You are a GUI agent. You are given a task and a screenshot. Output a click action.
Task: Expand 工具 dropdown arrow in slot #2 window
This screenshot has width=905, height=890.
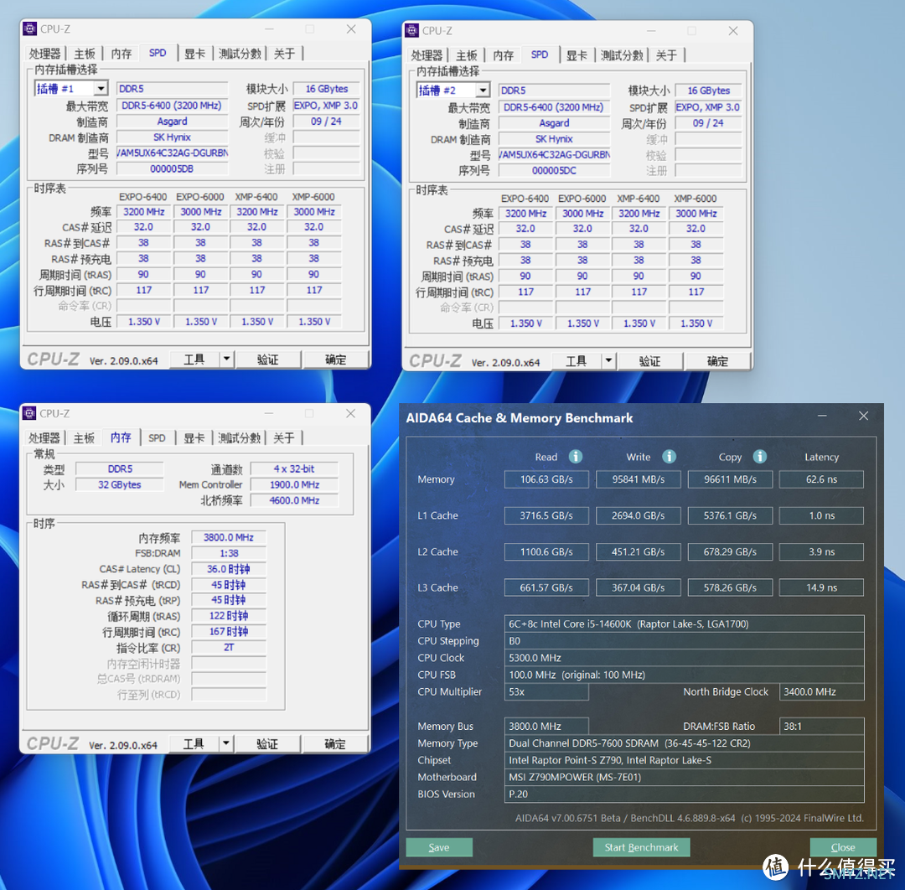608,360
